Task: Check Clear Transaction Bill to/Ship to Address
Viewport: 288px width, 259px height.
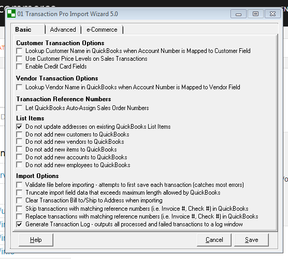Action: point(19,200)
